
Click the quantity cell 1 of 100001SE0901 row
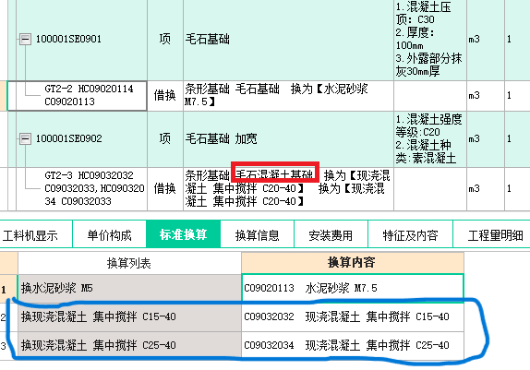pos(517,40)
